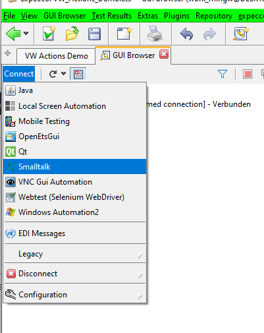The width and height of the screenshot is (264, 333).
Task: Open the Test Results menu
Action: point(111,16)
